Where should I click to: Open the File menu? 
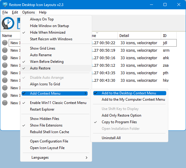point(5,12)
